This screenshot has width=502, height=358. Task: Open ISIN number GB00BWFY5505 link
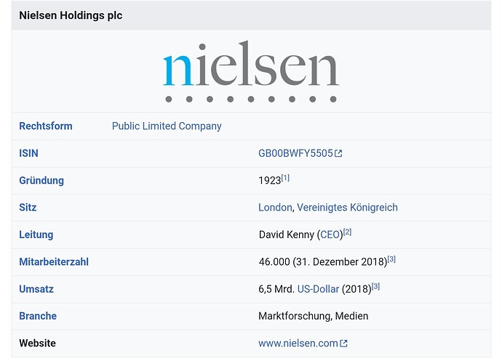pyautogui.click(x=295, y=153)
